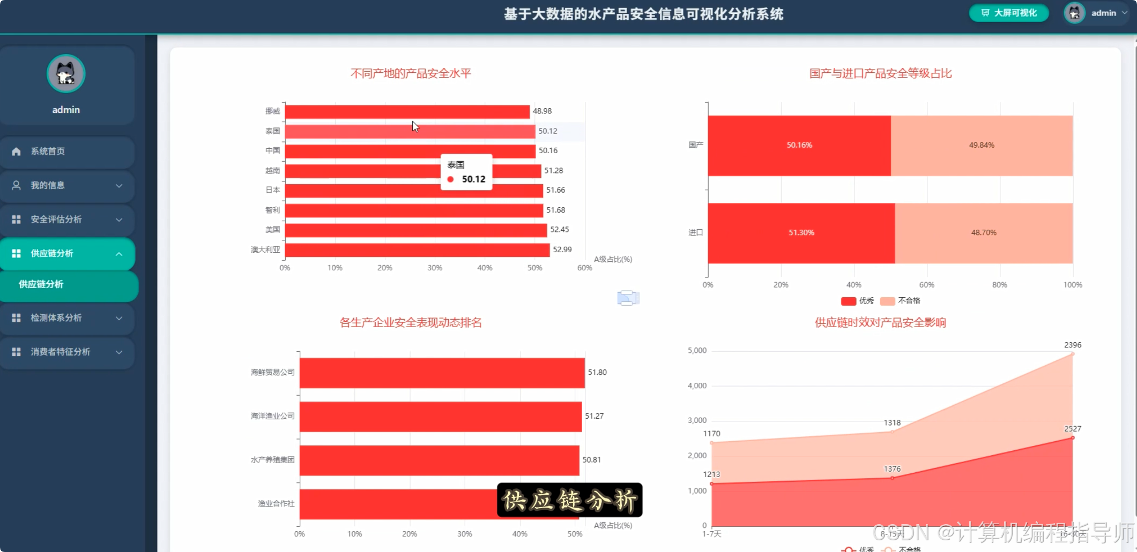Click the 国产与进口产品安全等级占比 title
This screenshot has width=1137, height=552.
[880, 73]
